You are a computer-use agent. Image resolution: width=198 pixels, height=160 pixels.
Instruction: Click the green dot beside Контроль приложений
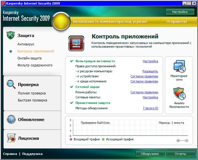coord(11,51)
